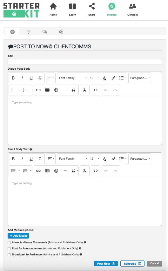The height and width of the screenshot is (271, 168).
Task: Open code view in Email Body Text
Action: pos(96,171)
